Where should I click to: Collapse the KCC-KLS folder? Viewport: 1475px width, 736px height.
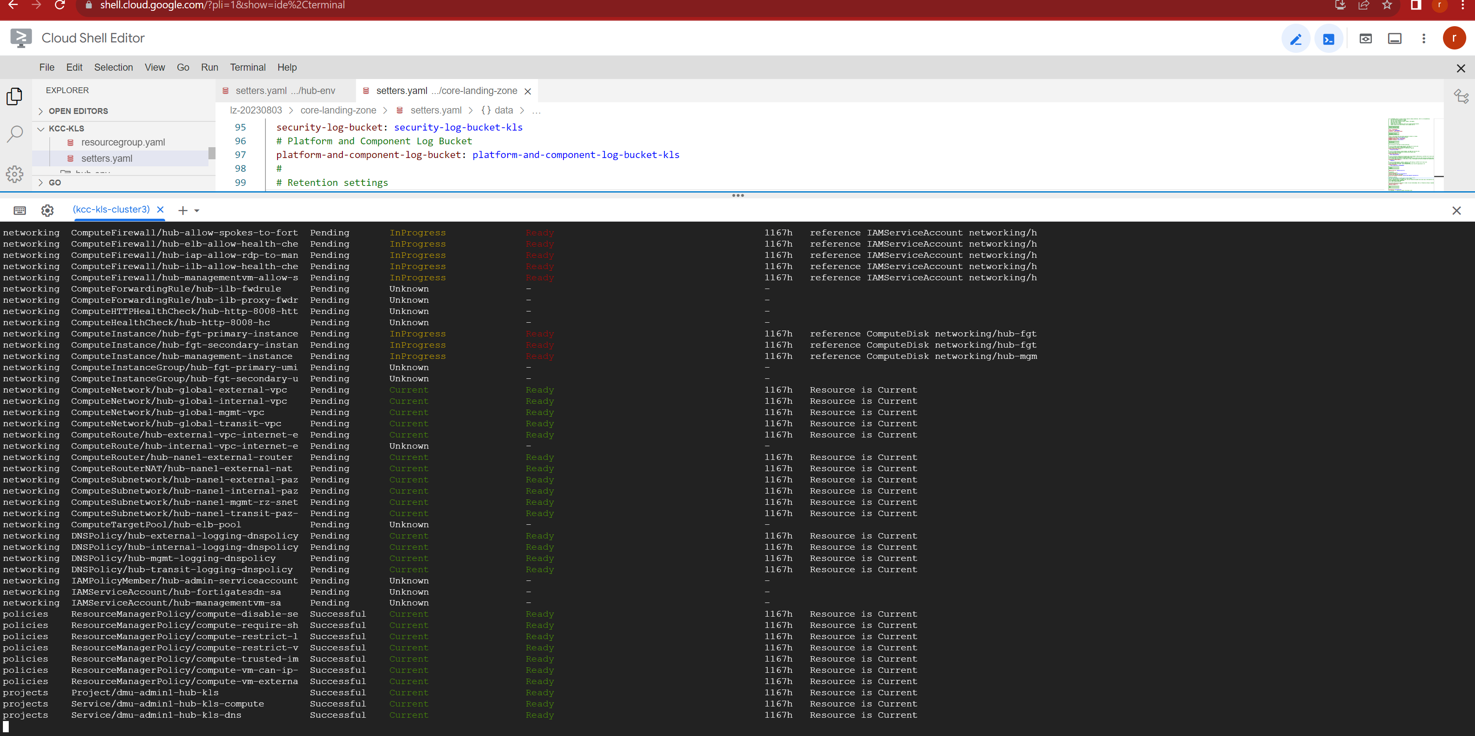coord(41,129)
